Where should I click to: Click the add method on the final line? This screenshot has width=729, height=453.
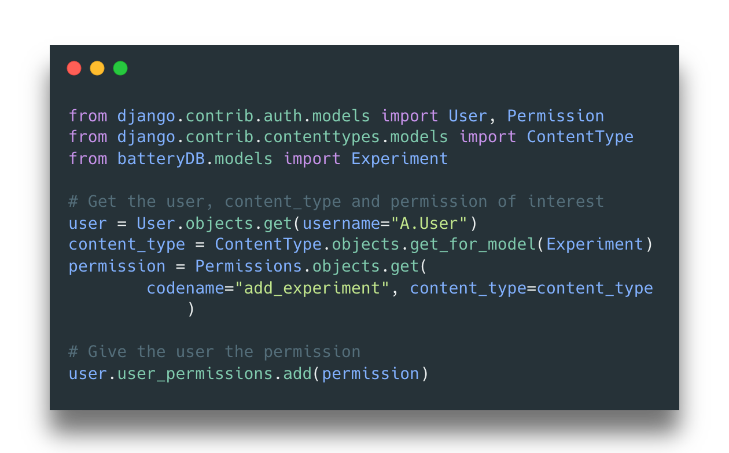click(x=297, y=373)
